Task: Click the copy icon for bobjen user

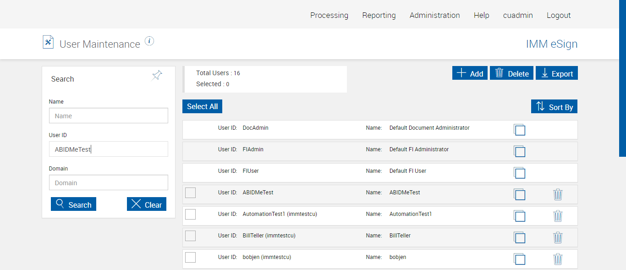Action: (519, 259)
